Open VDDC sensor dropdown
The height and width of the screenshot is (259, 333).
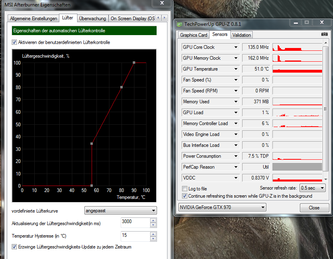click(x=236, y=178)
